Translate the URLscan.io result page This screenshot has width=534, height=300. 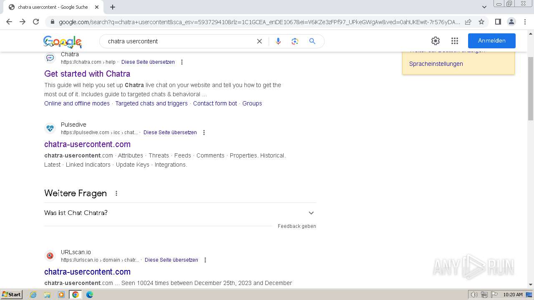coord(171,260)
